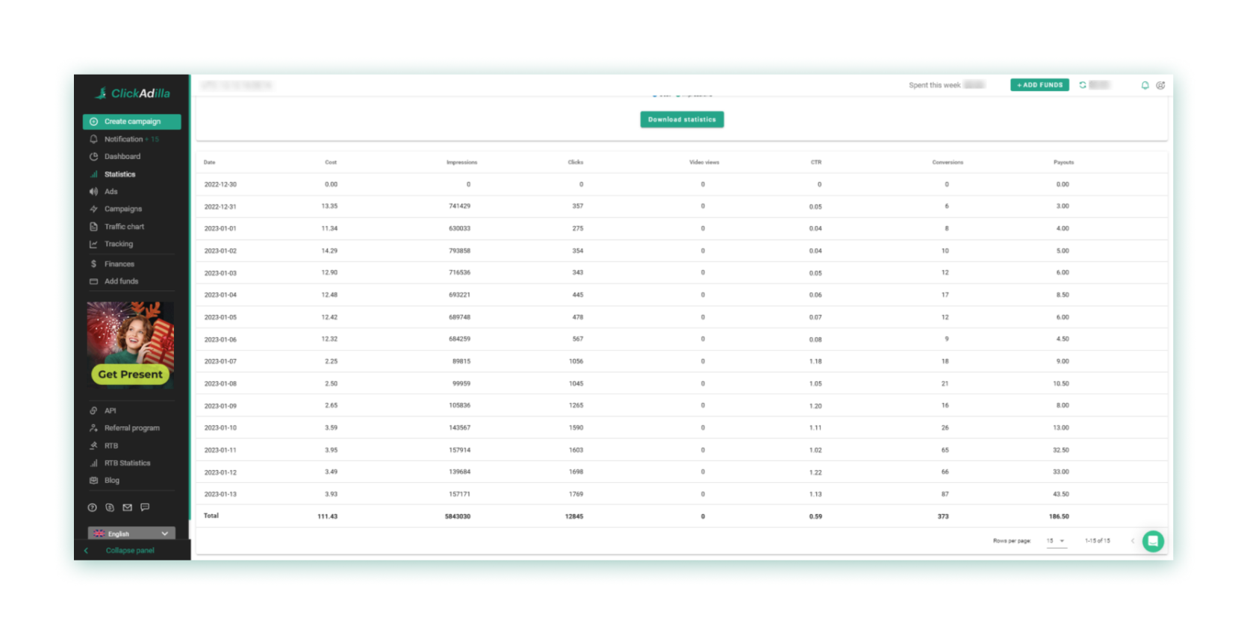Go to Campaigns in the sidebar
This screenshot has width=1247, height=635.
click(x=122, y=209)
